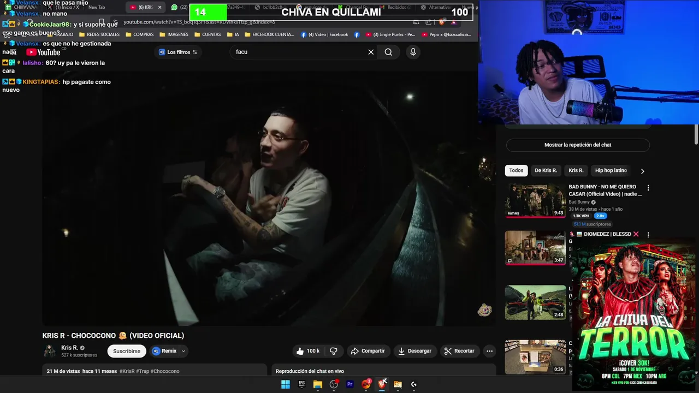Open IA bookmark folder
699x393 pixels.
[x=233, y=34]
